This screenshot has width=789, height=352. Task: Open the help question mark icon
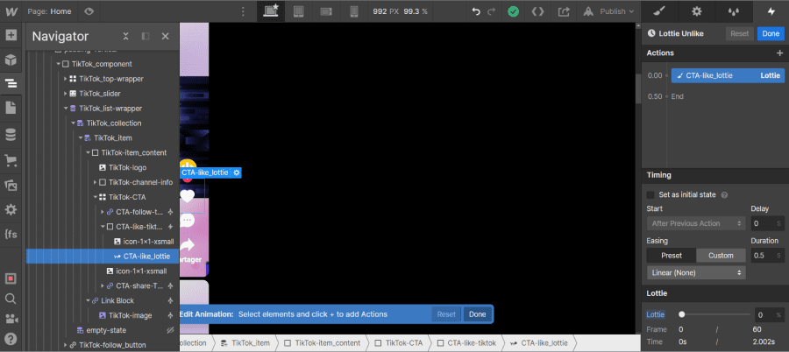11,338
